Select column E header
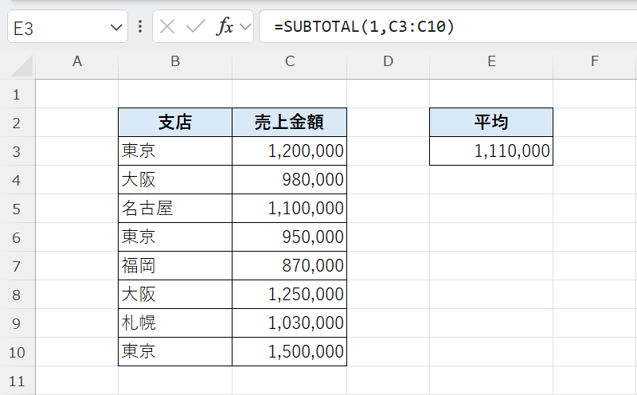Screen dimensions: 637x395 491,61
